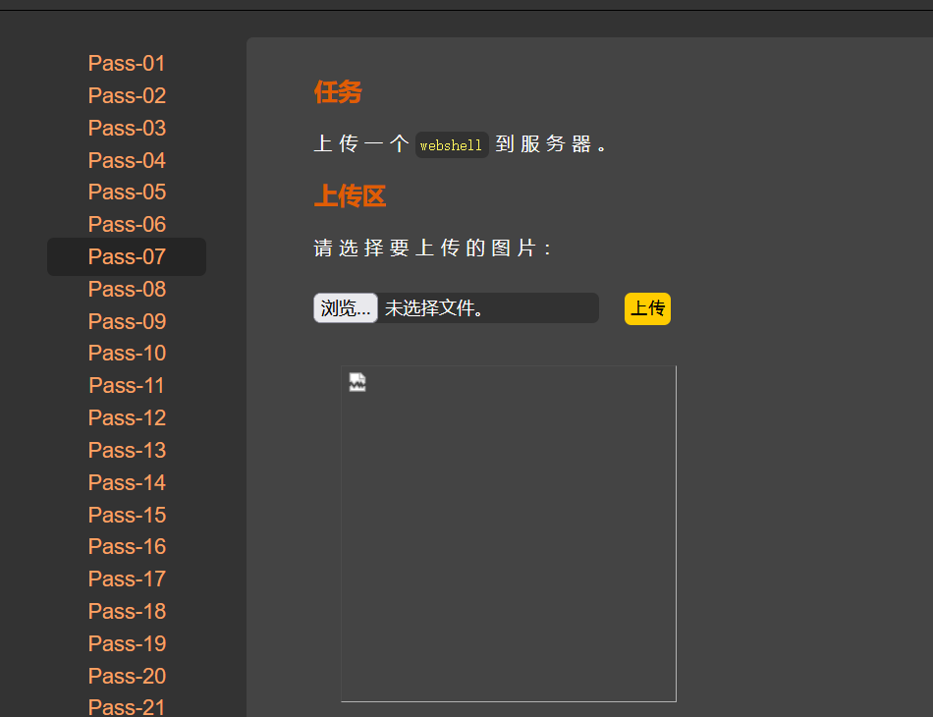Open Pass-01 in the sidebar
The width and height of the screenshot is (933, 717).
point(127,63)
